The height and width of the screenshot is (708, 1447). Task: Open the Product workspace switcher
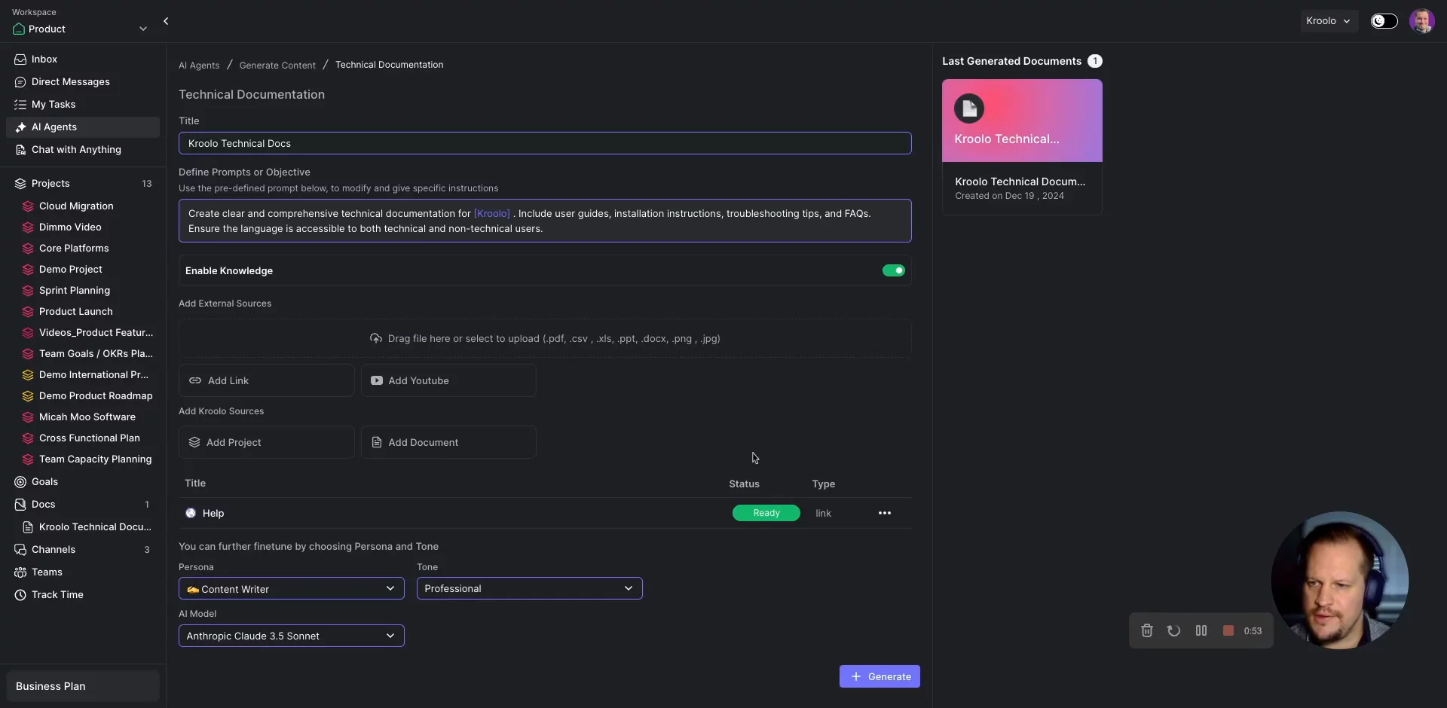tap(79, 29)
